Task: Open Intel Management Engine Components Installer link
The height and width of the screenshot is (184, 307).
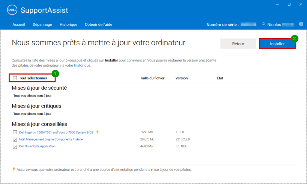Action: tap(51, 139)
